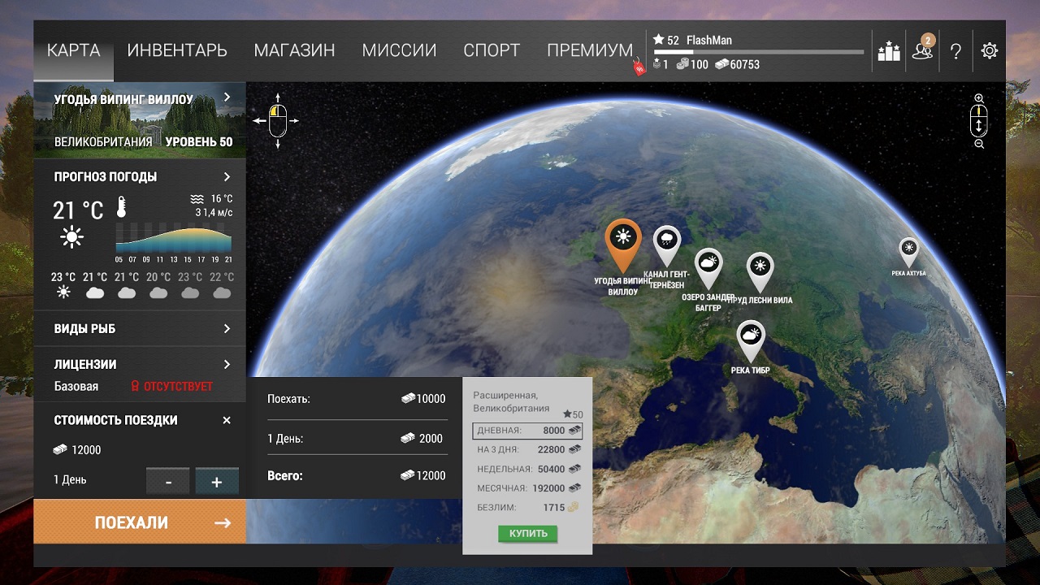Click the banknote icon beside 60753
1040x585 pixels.
pyautogui.click(x=721, y=64)
